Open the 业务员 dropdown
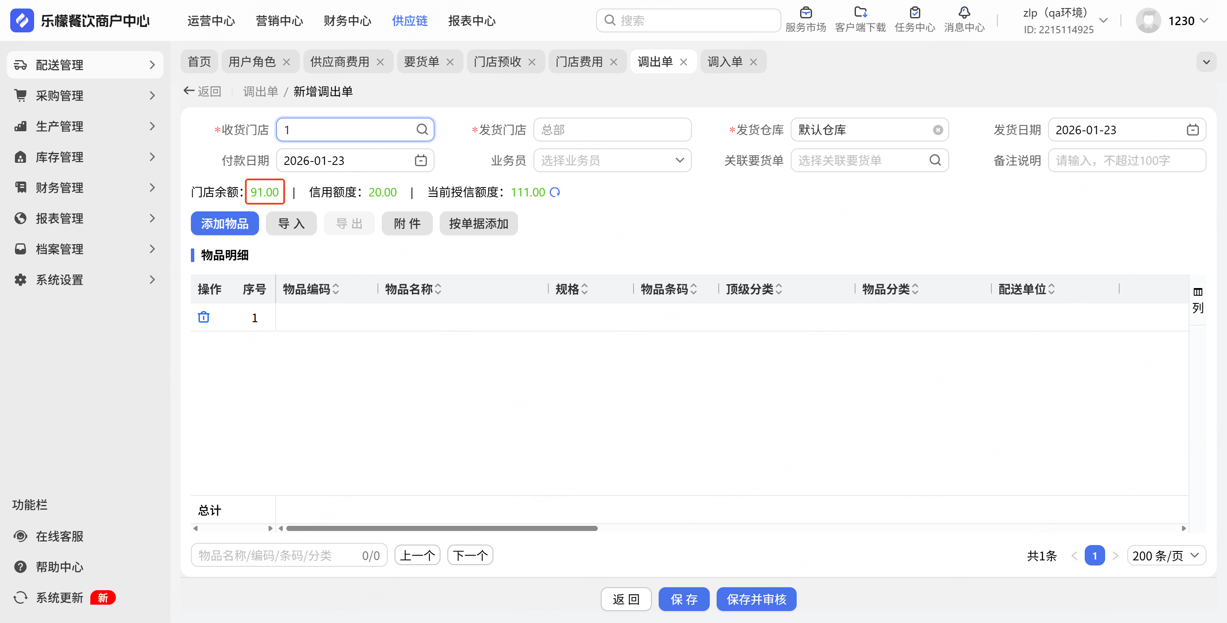 point(612,161)
